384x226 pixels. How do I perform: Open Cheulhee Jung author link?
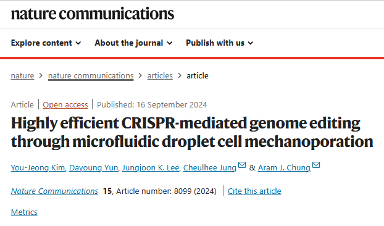pyautogui.click(x=210, y=168)
